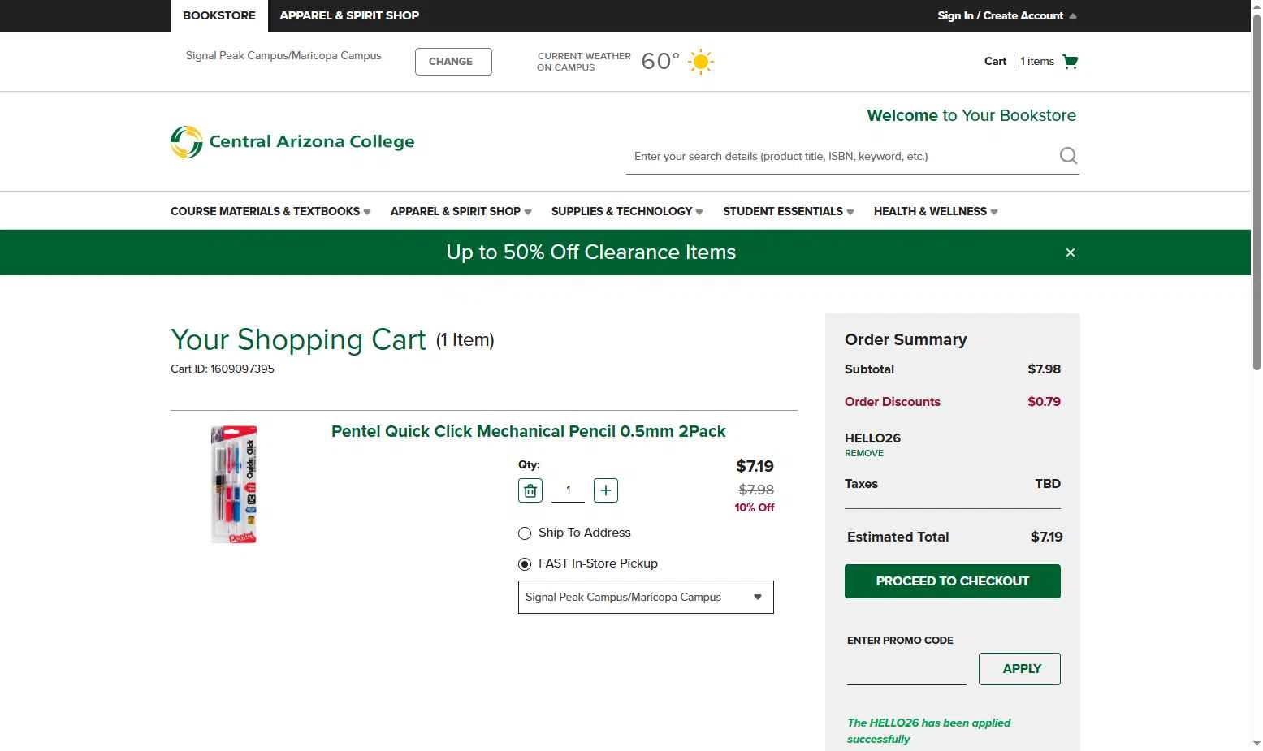Select Ship To Address option
This screenshot has width=1263, height=751.
pos(525,533)
